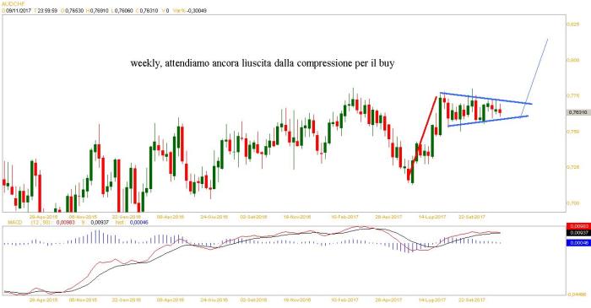Click the current price tag 0,76310
This screenshot has width=591, height=308.
click(x=578, y=112)
